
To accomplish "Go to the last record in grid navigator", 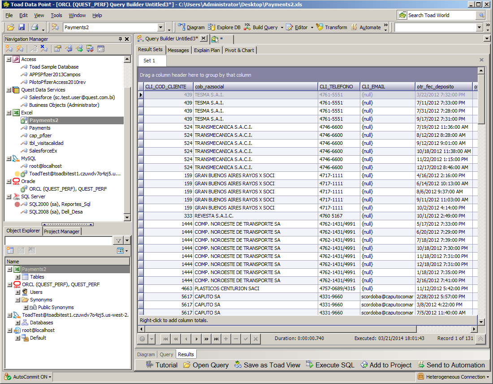I will pyautogui.click(x=216, y=339).
